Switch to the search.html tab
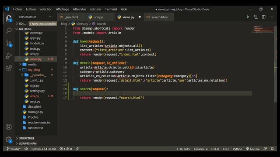Viewport: 280px width, 157px height. 159,17
